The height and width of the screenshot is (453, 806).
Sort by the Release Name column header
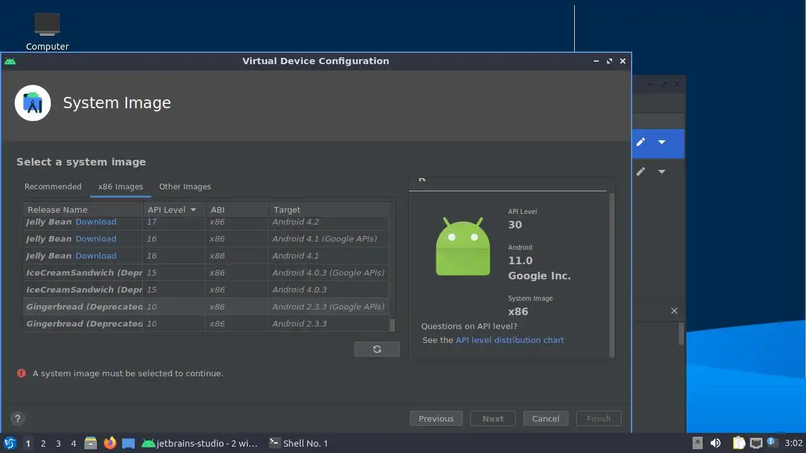[x=82, y=210]
